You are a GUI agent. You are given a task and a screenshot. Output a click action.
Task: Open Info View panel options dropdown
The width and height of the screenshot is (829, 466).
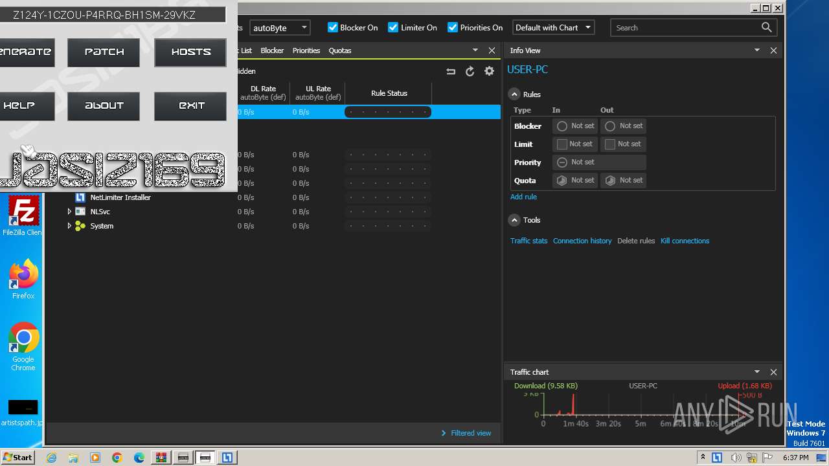click(756, 50)
